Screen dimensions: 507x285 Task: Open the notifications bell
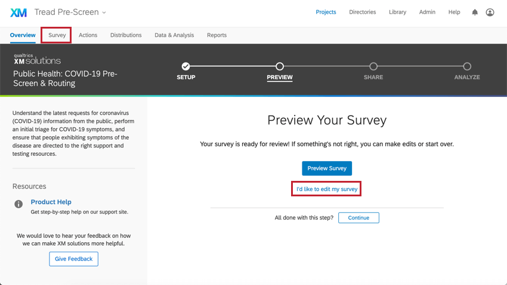475,12
